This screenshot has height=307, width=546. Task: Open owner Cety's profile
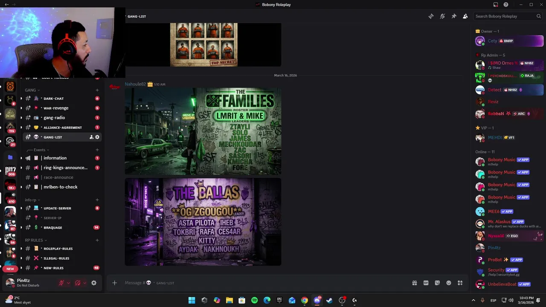click(x=509, y=41)
